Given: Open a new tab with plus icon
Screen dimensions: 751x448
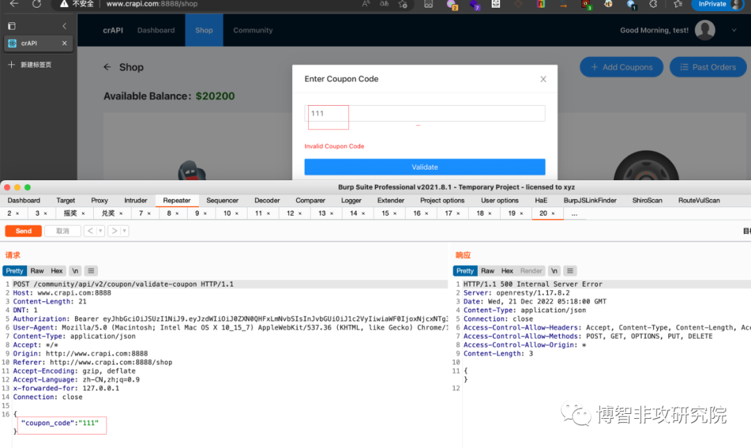Looking at the screenshot, I should pyautogui.click(x=12, y=64).
